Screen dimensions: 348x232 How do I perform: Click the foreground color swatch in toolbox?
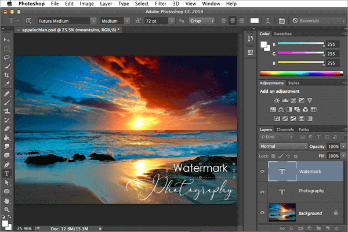tap(5, 223)
